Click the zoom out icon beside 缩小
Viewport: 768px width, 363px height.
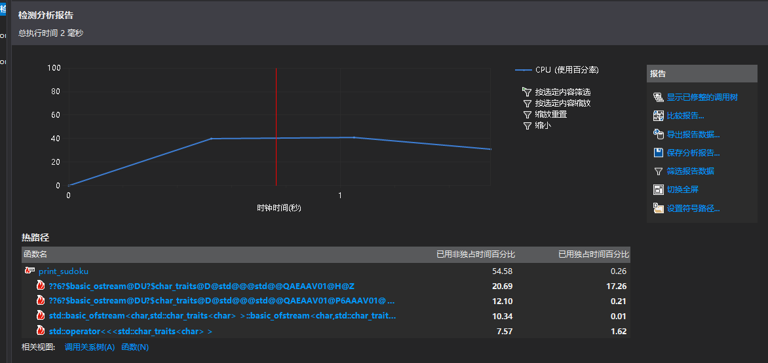526,125
